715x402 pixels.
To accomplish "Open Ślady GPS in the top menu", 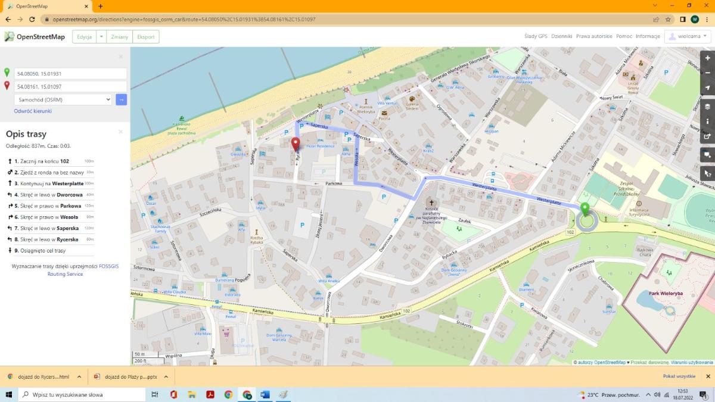I will point(536,36).
